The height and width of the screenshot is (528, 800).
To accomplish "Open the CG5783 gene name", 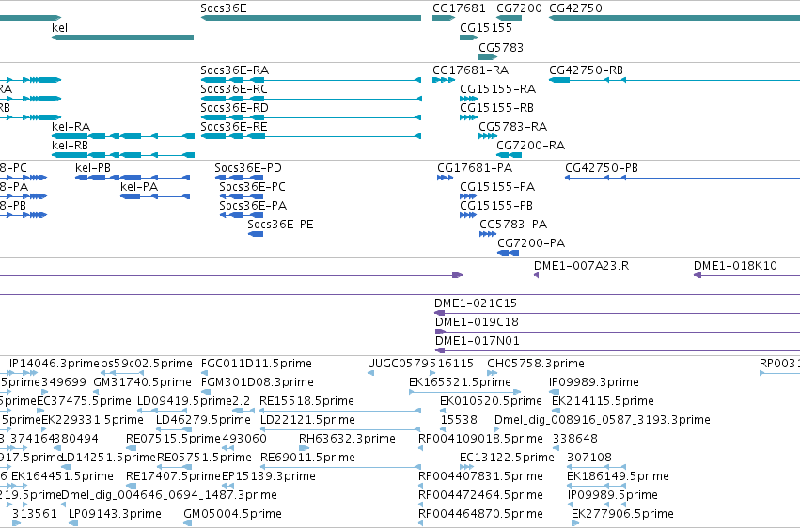I will 501,47.
